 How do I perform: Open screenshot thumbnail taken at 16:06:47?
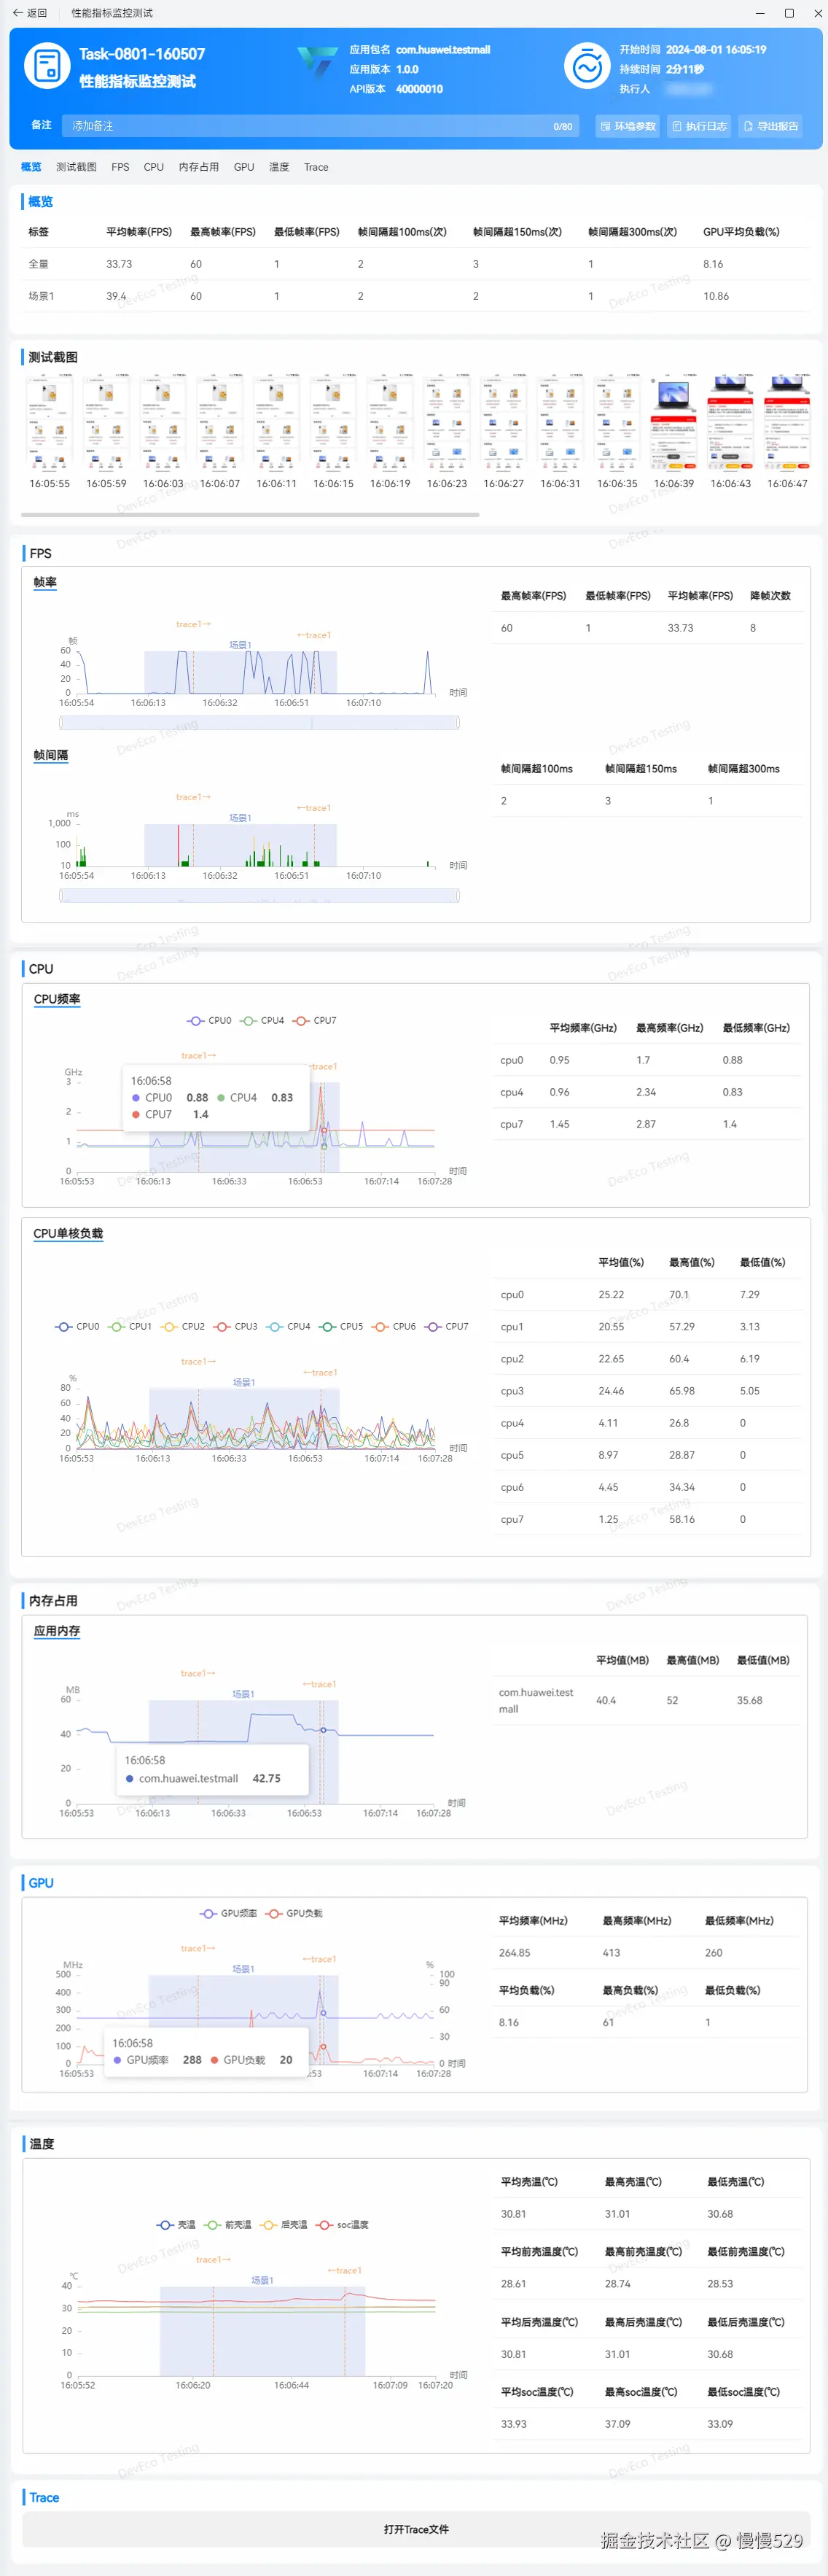(787, 422)
